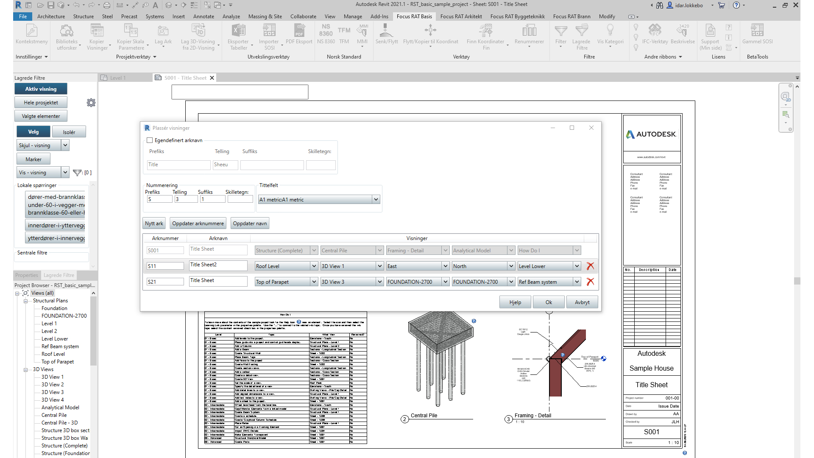This screenshot has height=458, width=814.
Task: Open Eksporter Tabeller tool
Action: [238, 37]
